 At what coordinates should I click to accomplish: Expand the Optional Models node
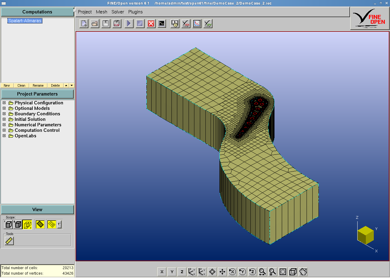click(x=4, y=108)
